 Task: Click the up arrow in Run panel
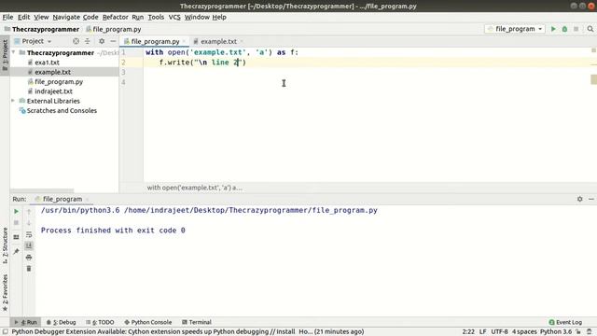29,212
